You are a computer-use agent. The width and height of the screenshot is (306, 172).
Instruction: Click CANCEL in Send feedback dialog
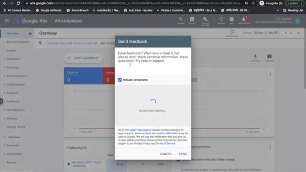(x=166, y=154)
